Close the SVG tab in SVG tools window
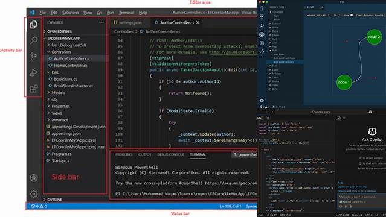 click(323, 7)
